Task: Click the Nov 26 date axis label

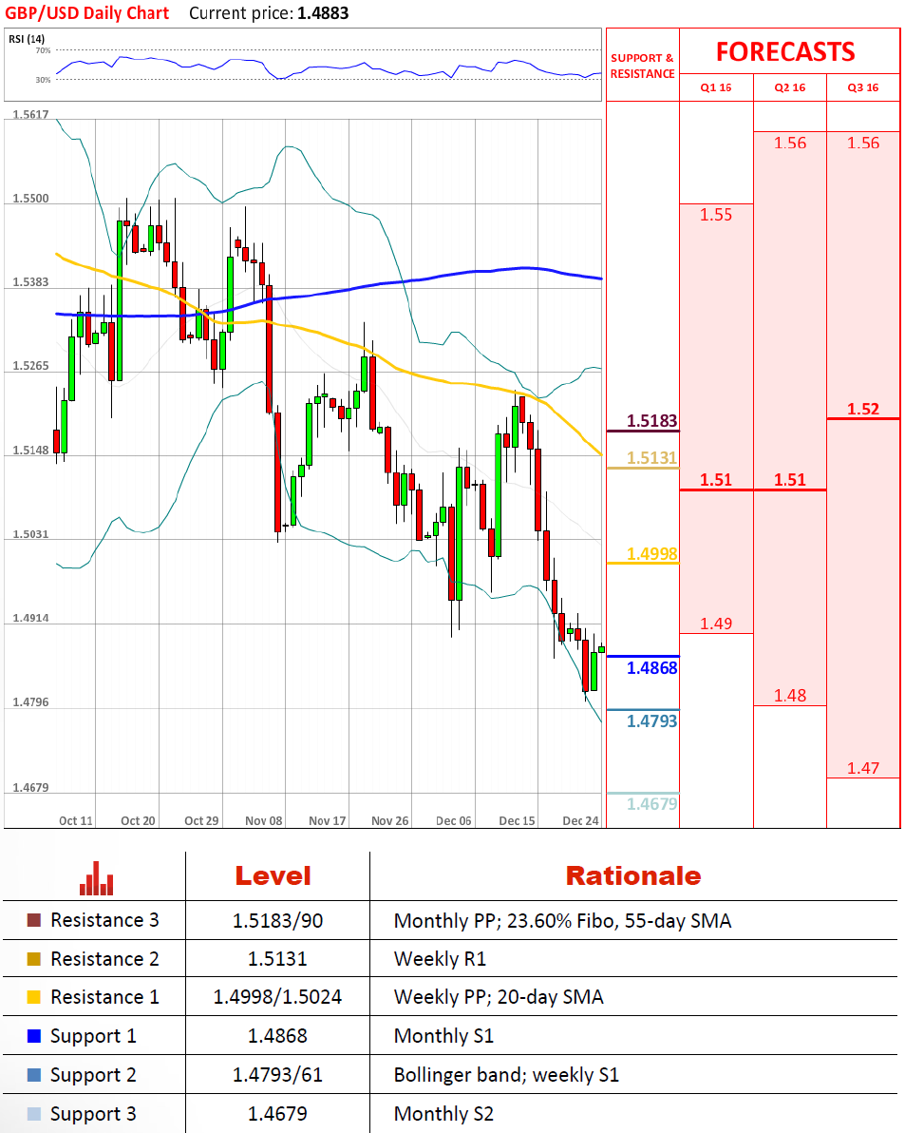Action: [x=389, y=821]
